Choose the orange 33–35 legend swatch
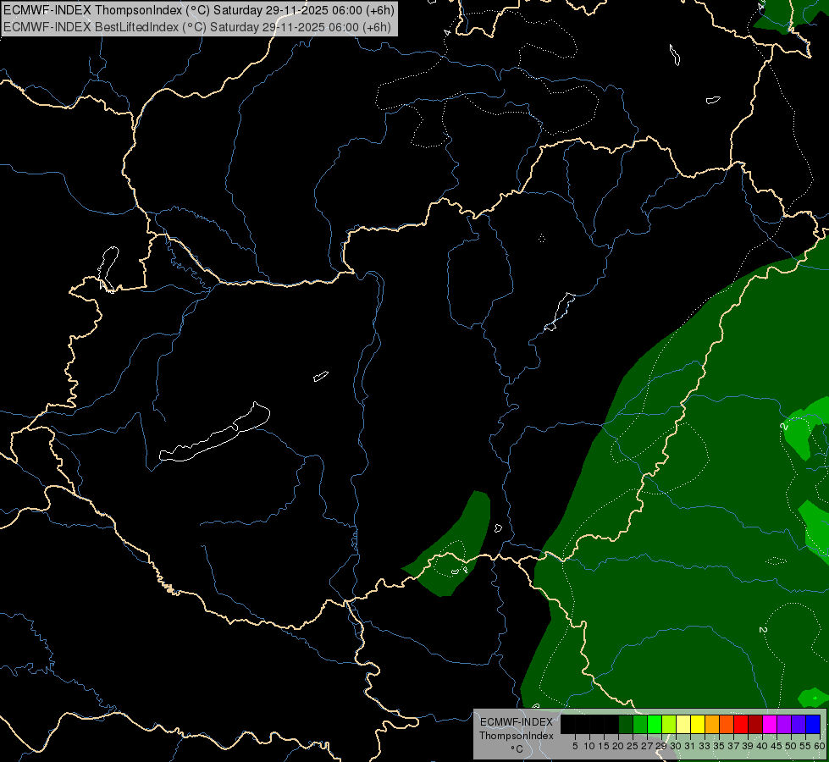This screenshot has width=829, height=762. 712,724
